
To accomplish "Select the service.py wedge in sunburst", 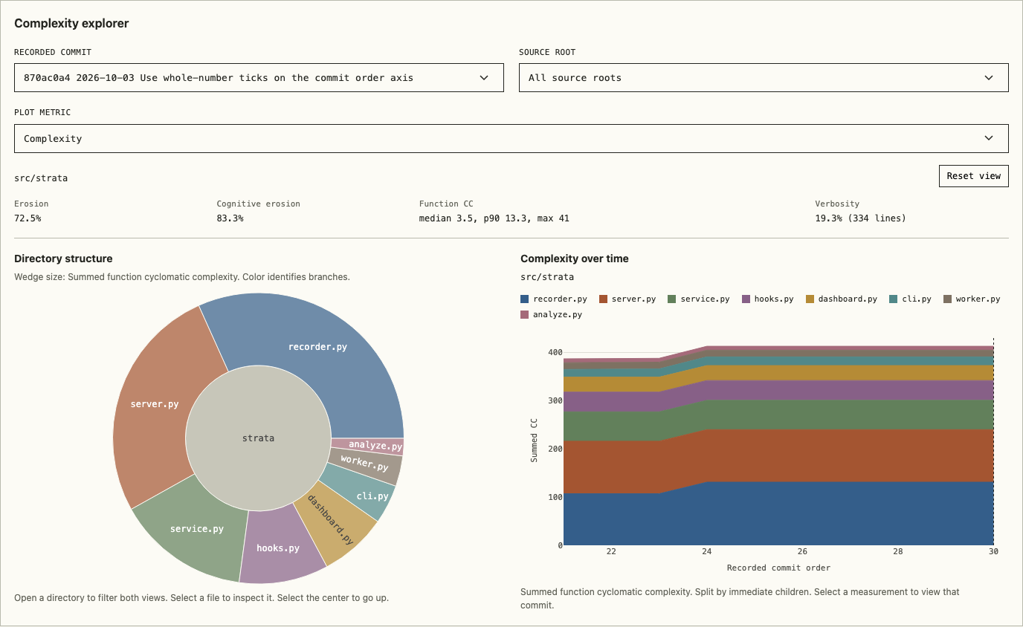I will coord(197,529).
